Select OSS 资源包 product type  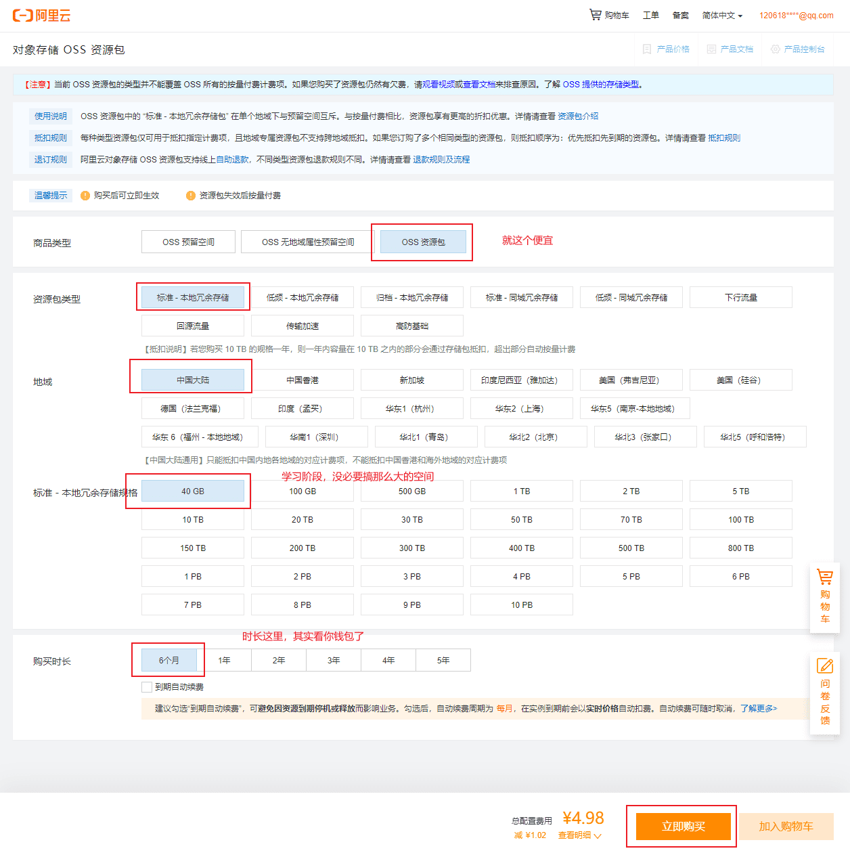pos(423,242)
